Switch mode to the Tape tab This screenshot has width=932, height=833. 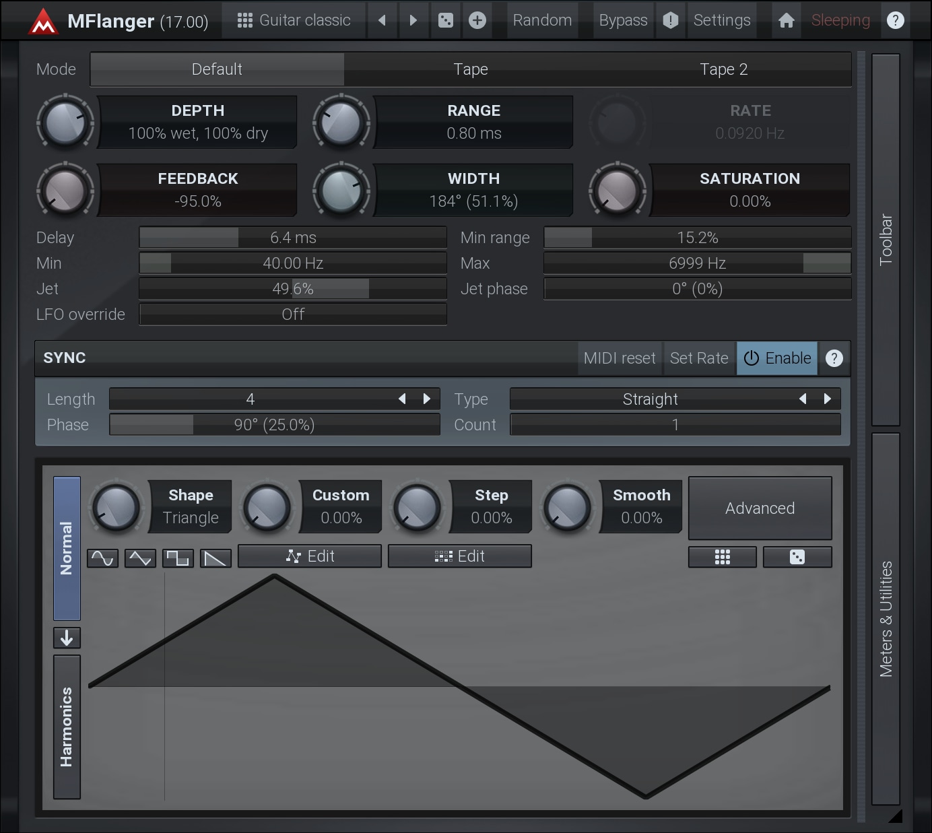(x=470, y=69)
